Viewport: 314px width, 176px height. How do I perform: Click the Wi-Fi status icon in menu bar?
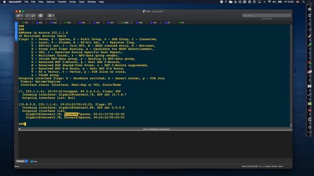[x=269, y=2]
